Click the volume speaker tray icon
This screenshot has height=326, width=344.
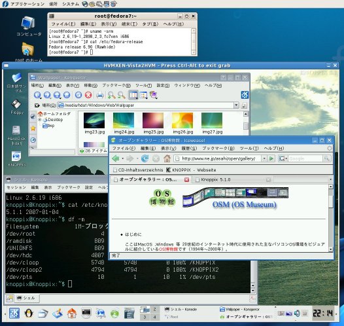coord(297,314)
